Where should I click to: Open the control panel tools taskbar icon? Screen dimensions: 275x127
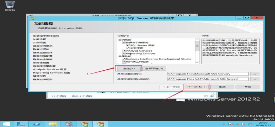click(x=68, y=124)
